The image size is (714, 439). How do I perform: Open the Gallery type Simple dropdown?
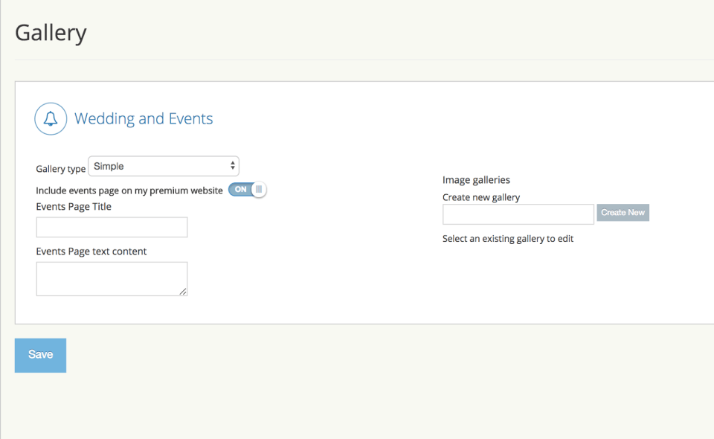pos(163,166)
